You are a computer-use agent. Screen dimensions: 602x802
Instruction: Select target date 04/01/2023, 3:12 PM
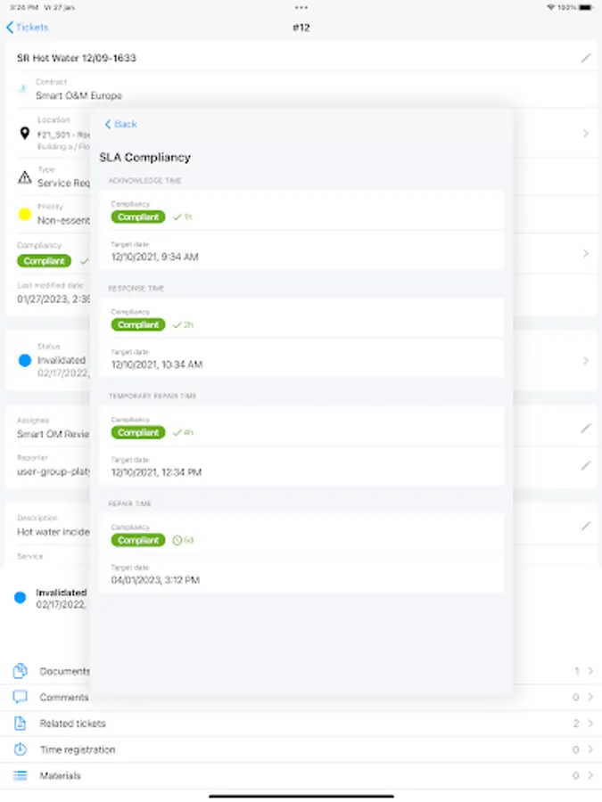[155, 580]
